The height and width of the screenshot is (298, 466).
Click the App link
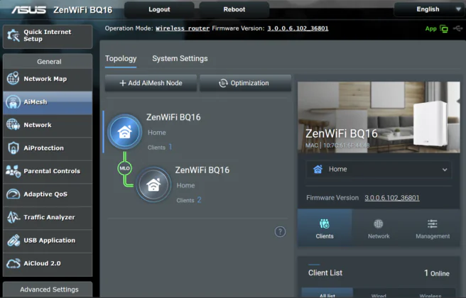point(430,29)
